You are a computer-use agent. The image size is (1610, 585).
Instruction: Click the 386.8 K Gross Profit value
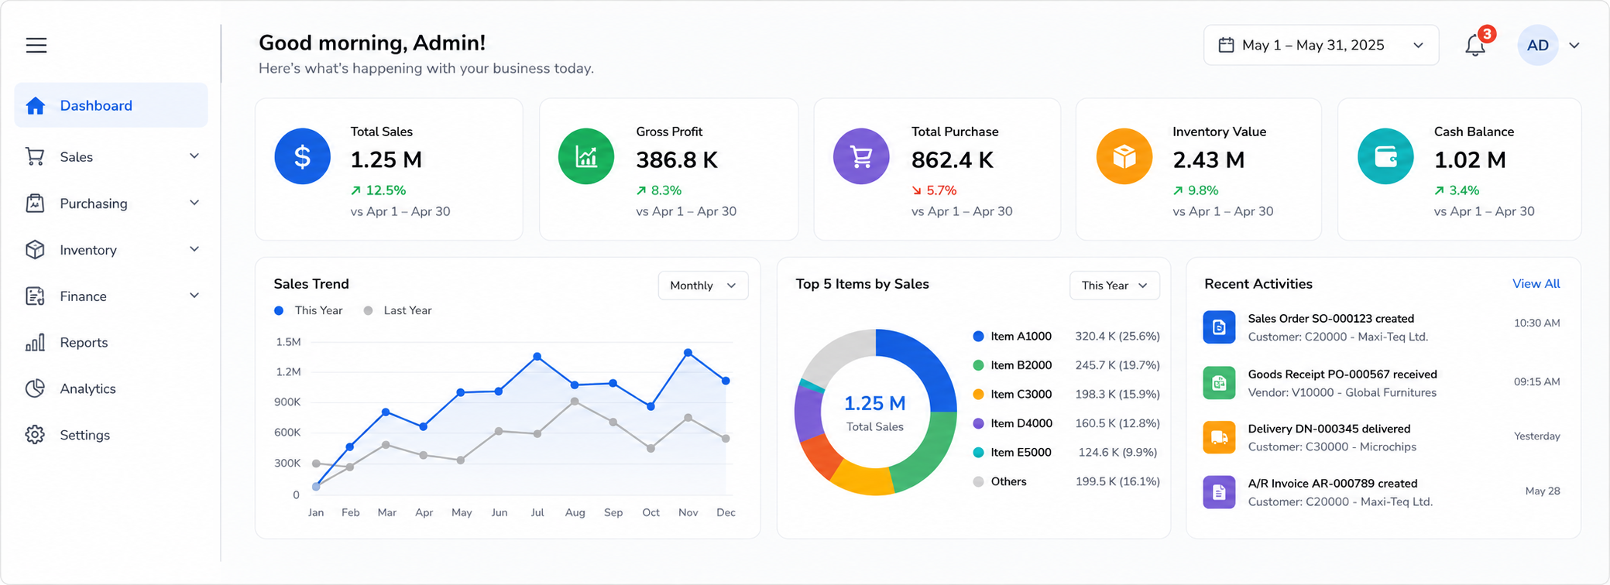677,160
